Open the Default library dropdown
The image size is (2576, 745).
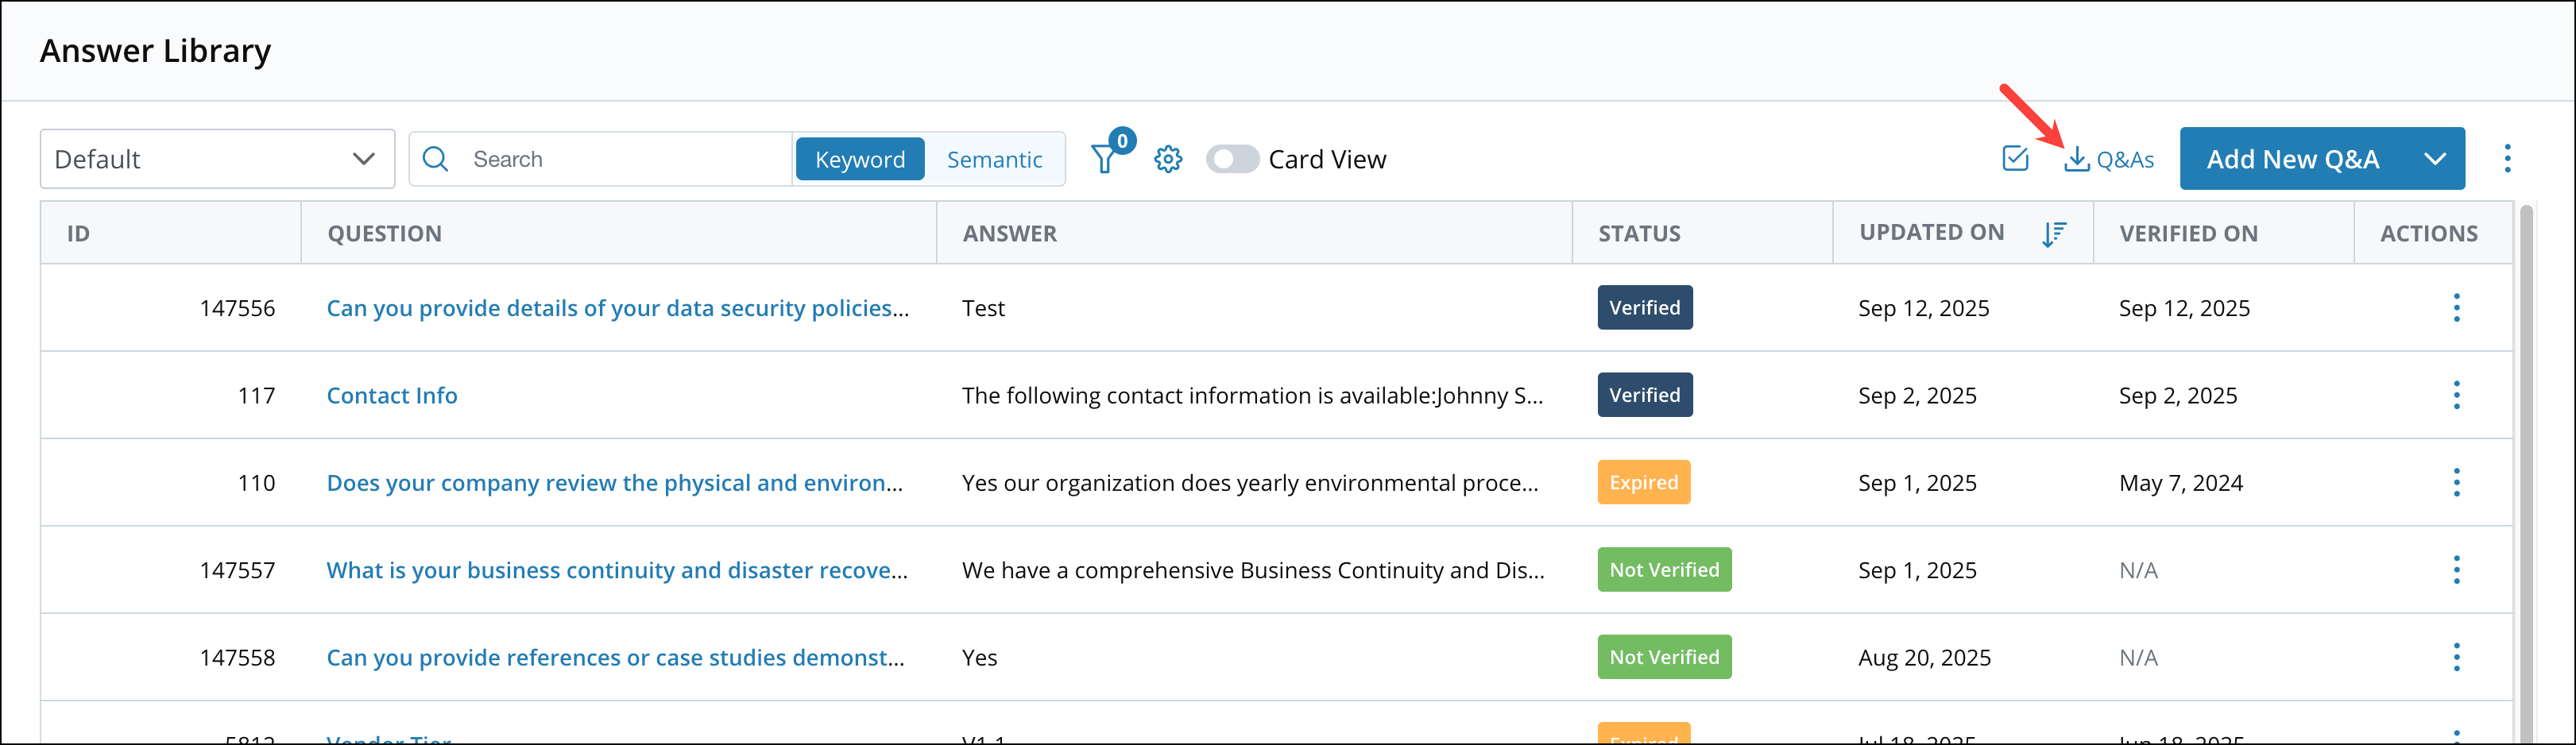(x=216, y=158)
